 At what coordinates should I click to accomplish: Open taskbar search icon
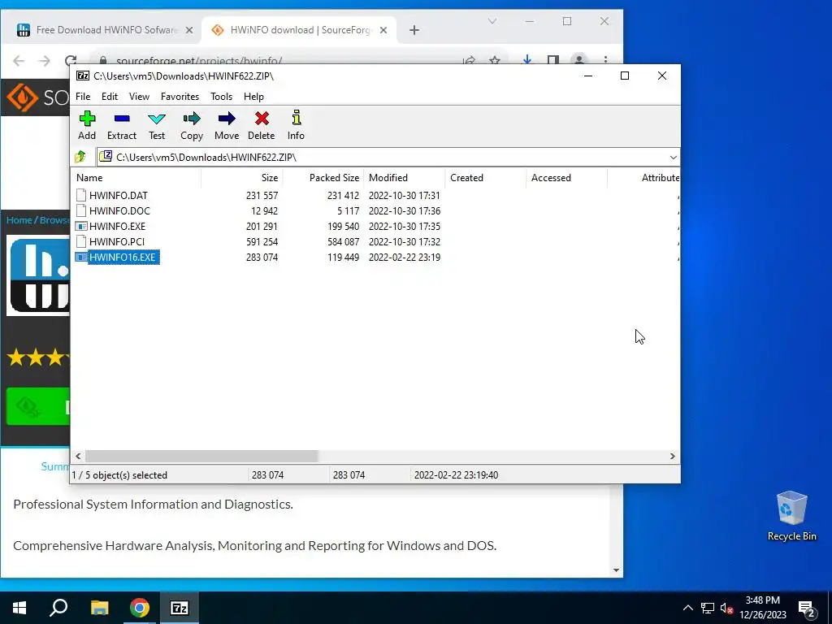click(58, 608)
